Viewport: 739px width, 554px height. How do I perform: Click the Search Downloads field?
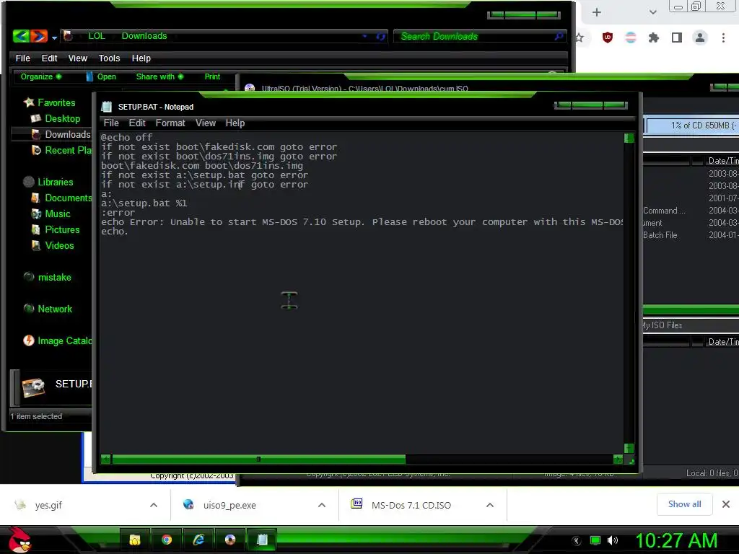coord(475,36)
